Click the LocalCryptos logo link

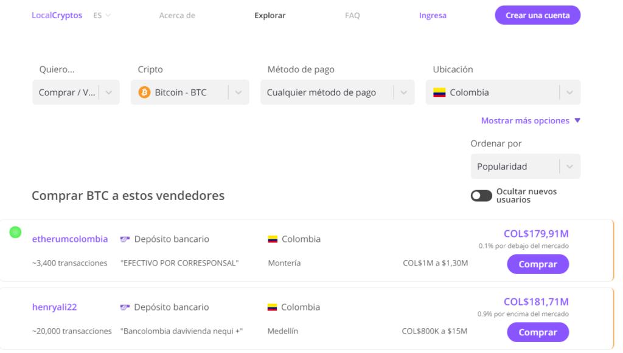pos(57,15)
